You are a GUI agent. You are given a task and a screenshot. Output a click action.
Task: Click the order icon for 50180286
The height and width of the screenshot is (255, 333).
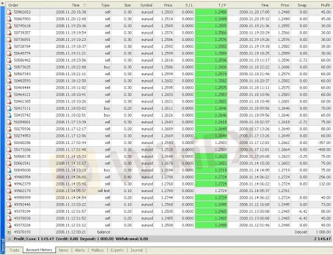[x=9, y=143]
